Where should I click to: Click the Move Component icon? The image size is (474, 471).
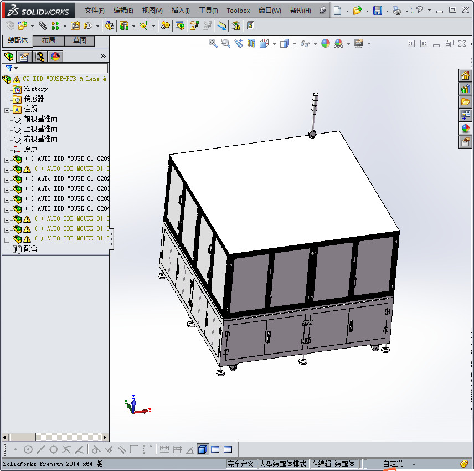[109, 25]
